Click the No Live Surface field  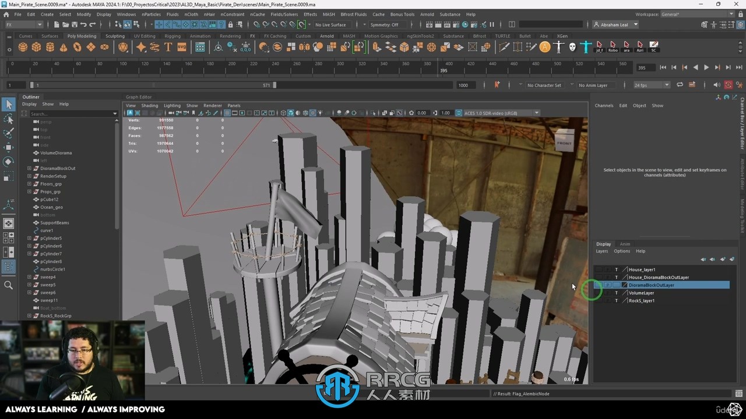(x=334, y=24)
